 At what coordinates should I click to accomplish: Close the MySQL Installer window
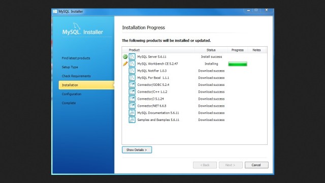pos(267,10)
